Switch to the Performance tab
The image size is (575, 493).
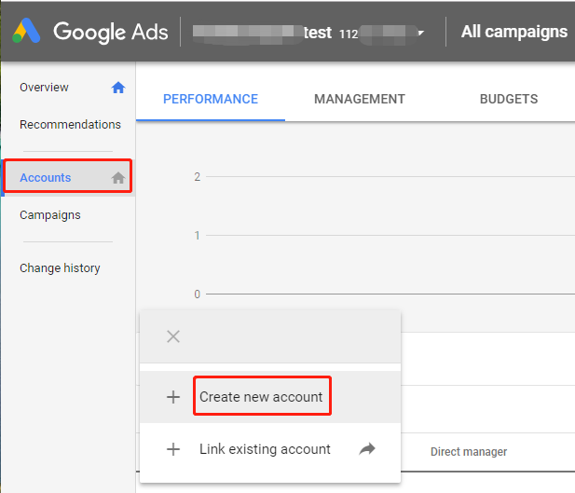[x=211, y=99]
